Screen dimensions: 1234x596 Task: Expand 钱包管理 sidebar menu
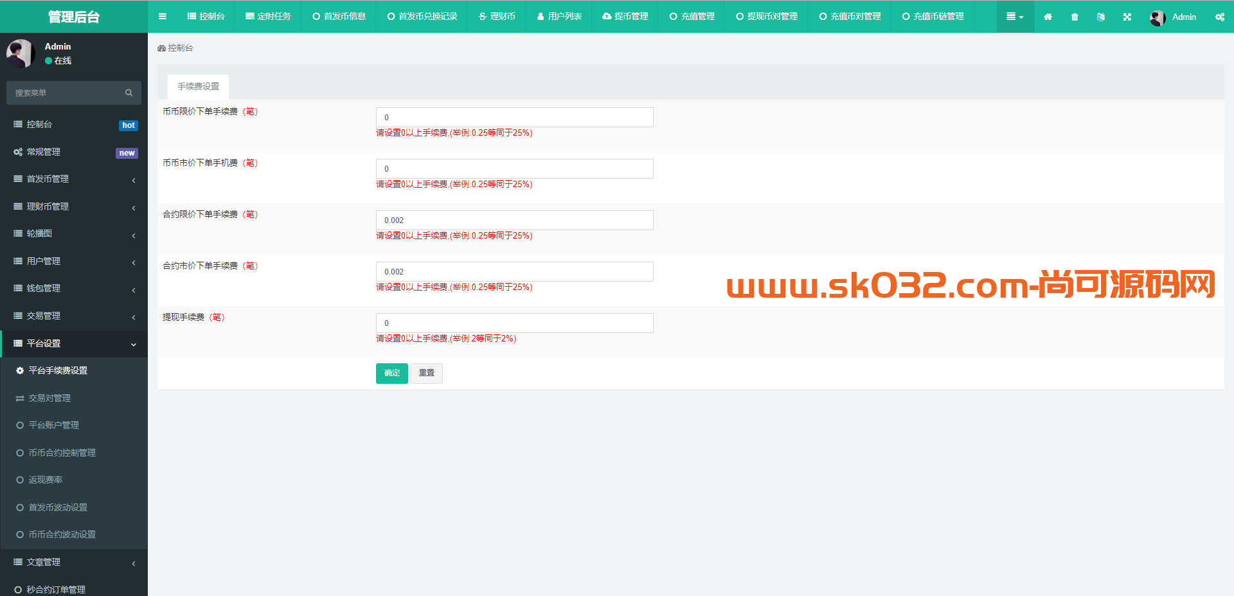pos(74,289)
